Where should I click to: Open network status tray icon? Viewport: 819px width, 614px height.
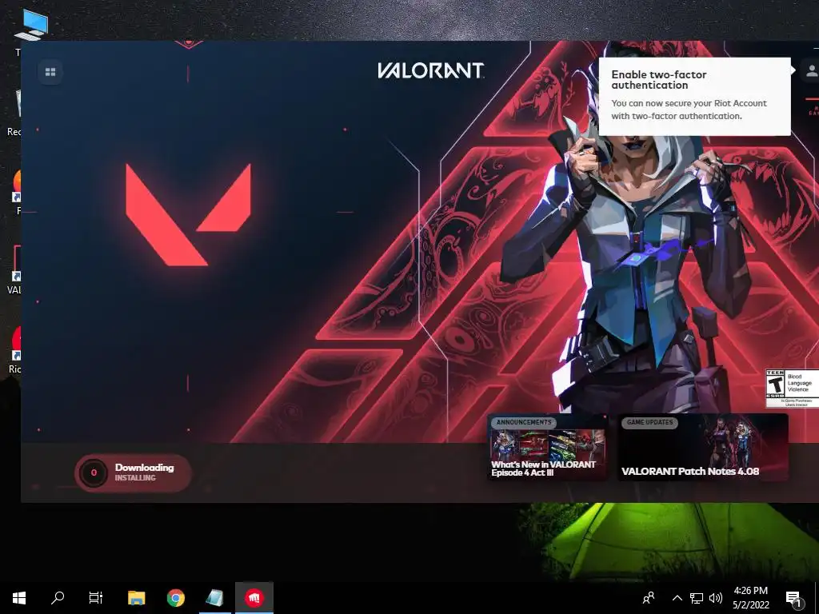click(x=697, y=598)
